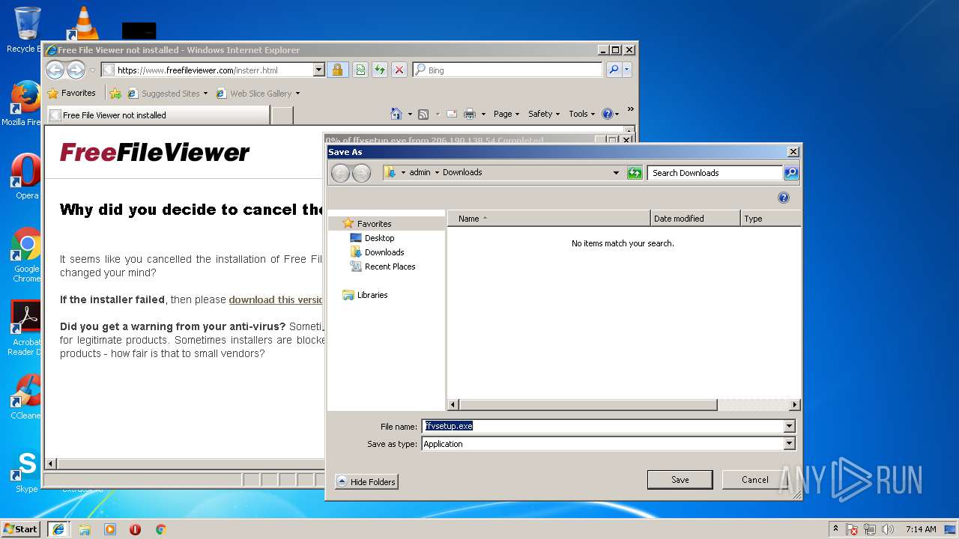Click the Cancel button in Save As
The height and width of the screenshot is (539, 959).
(x=754, y=480)
